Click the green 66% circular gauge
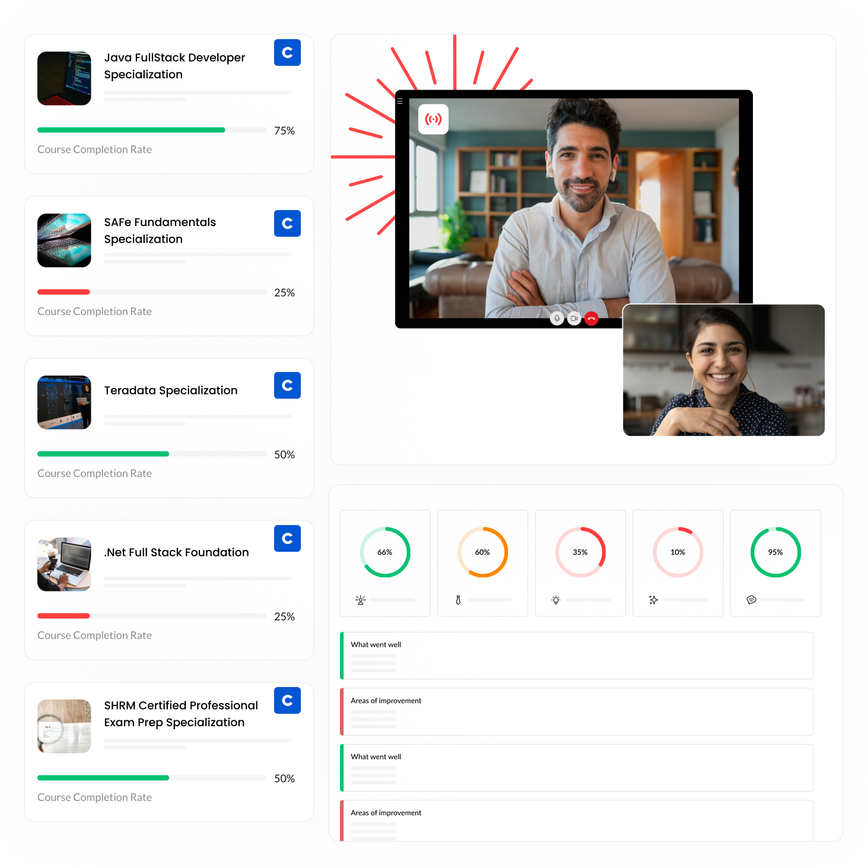 pos(385,552)
